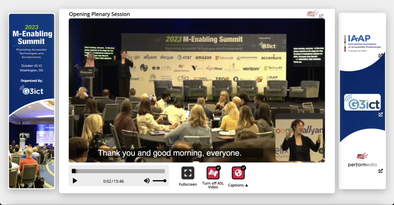Open external link icon beside video title
Image resolution: width=394 pixels, height=205 pixels.
pos(321,16)
